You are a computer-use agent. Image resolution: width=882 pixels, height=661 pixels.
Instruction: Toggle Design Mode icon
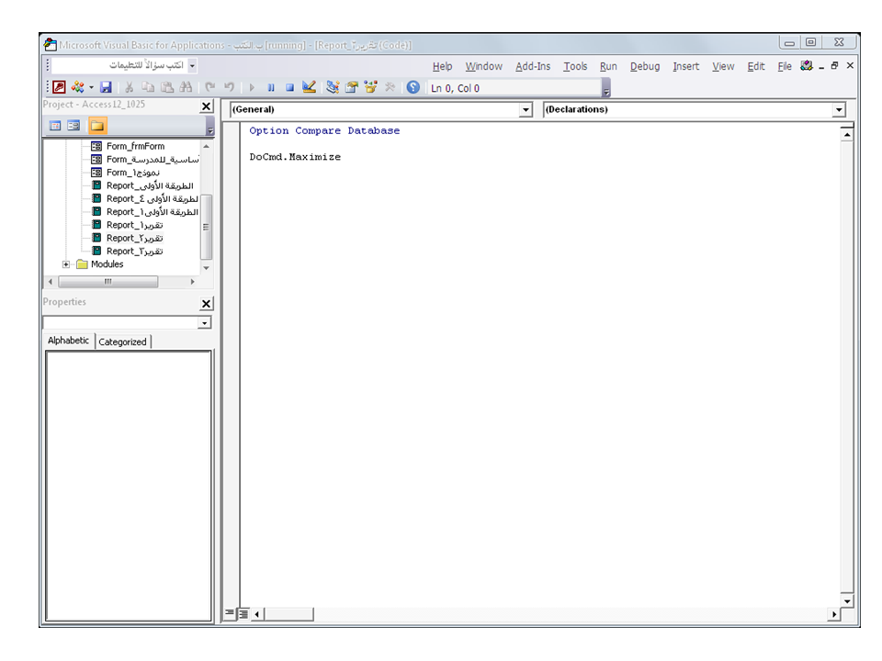point(309,87)
